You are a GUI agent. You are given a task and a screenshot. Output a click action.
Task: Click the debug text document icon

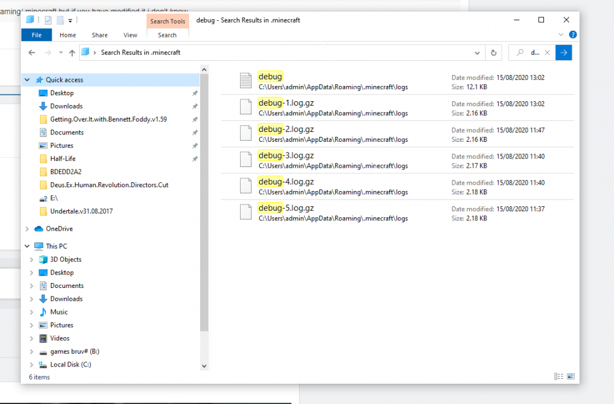point(246,80)
